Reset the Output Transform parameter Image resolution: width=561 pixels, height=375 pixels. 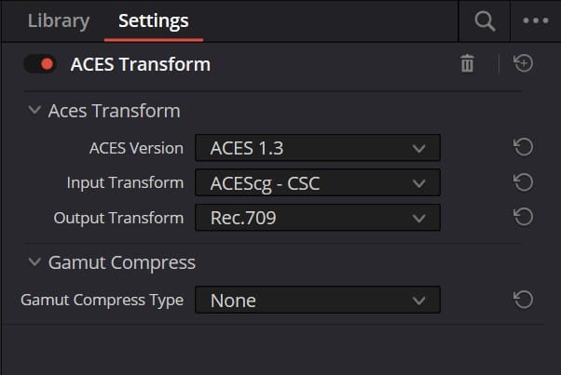tap(523, 217)
